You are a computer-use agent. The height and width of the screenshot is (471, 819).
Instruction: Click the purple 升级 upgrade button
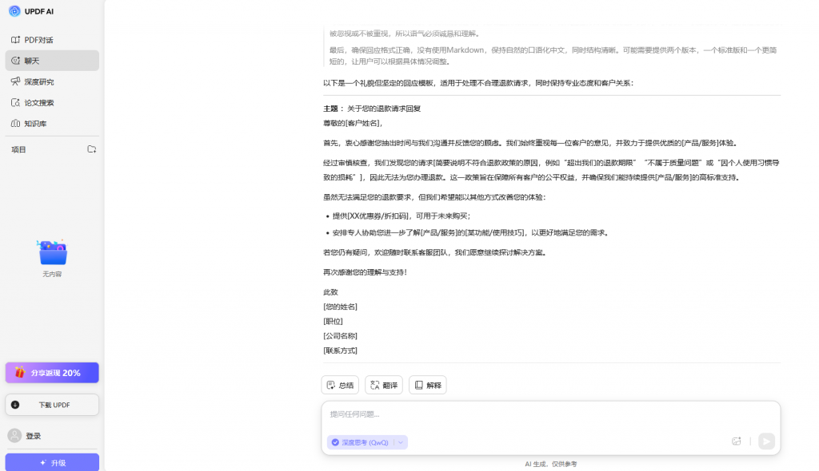(x=52, y=462)
